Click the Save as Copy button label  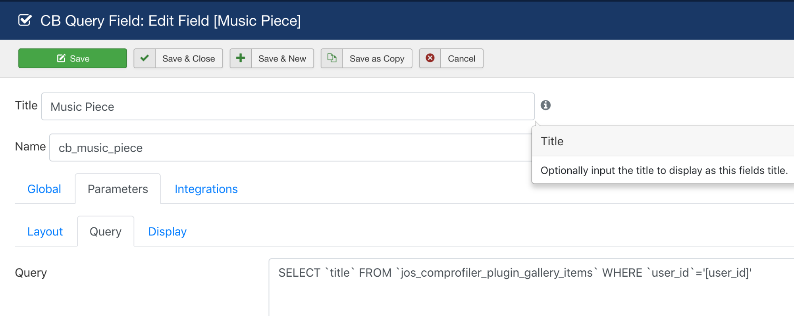[x=377, y=58]
